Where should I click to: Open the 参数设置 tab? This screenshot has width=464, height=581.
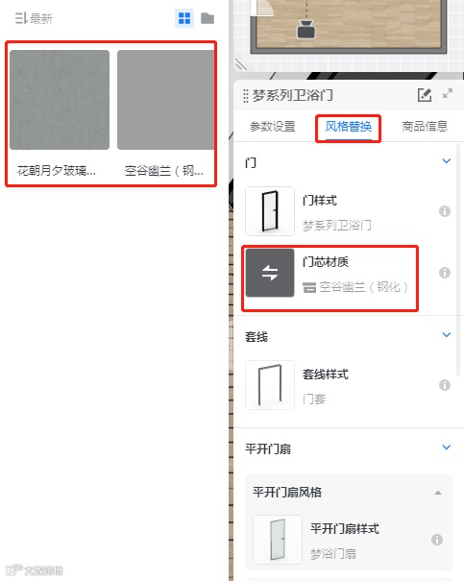click(273, 127)
